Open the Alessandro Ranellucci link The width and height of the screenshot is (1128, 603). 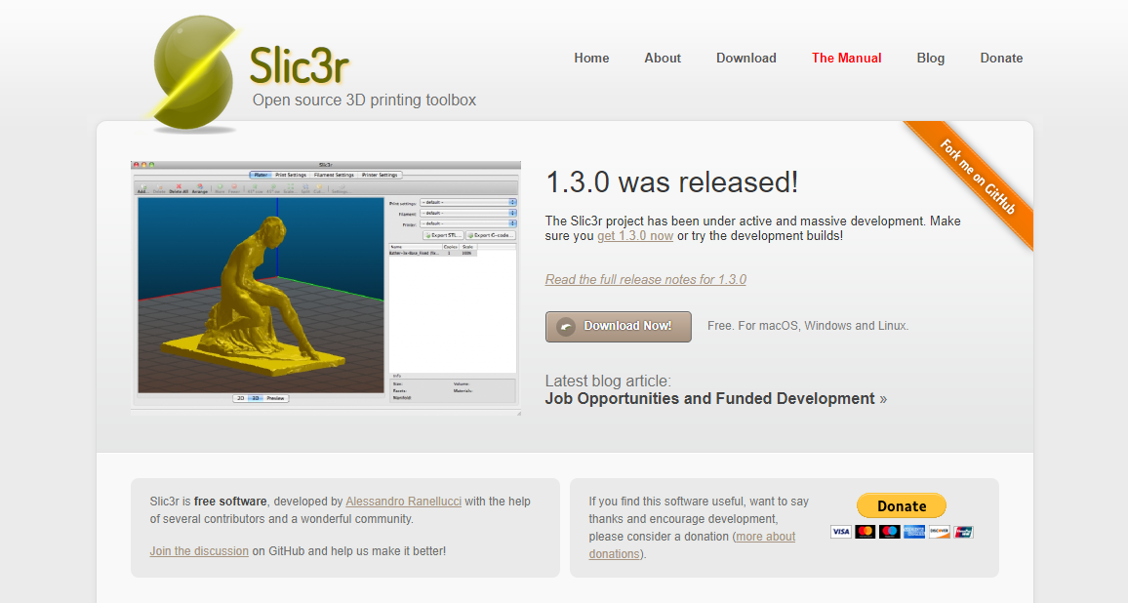click(x=403, y=502)
